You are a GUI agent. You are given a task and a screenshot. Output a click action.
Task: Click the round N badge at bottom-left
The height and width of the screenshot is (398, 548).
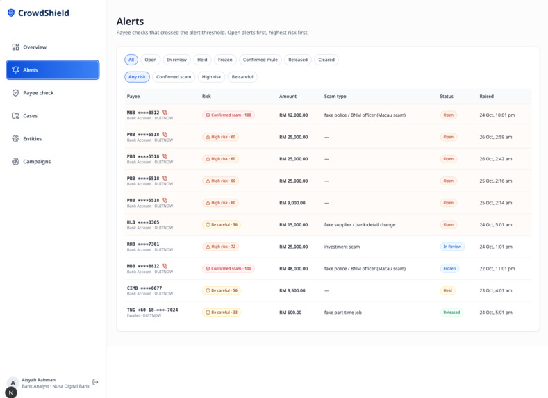click(11, 392)
